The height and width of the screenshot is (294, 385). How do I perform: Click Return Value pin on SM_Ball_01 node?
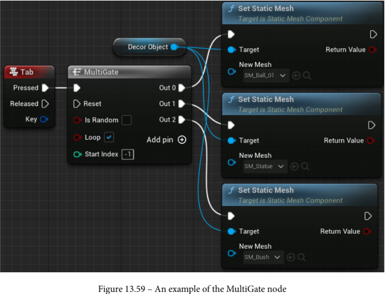[x=373, y=50]
